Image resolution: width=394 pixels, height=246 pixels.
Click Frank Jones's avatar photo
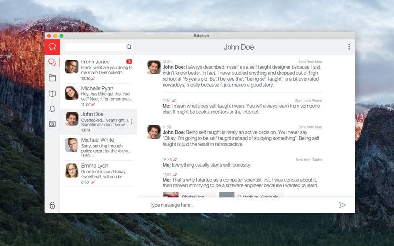coord(71,66)
